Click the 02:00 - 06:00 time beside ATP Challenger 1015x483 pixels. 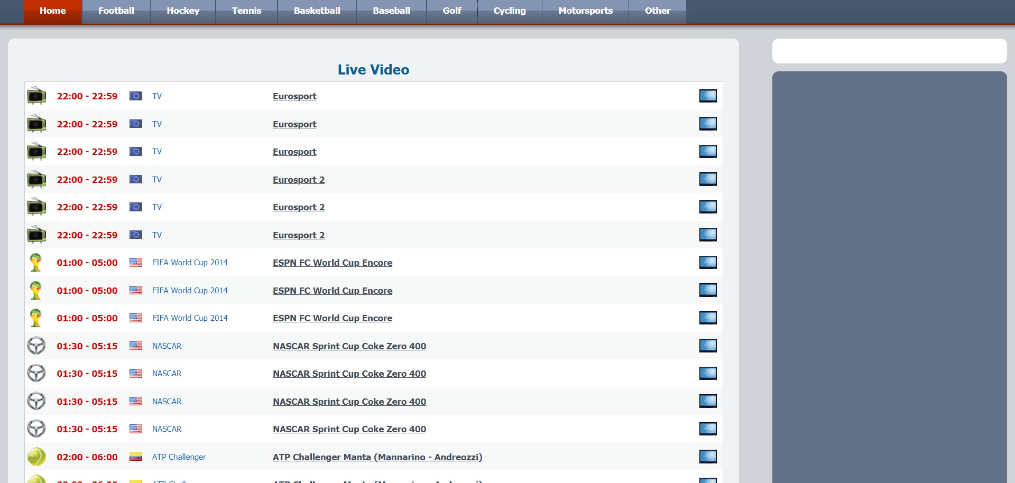tap(87, 457)
